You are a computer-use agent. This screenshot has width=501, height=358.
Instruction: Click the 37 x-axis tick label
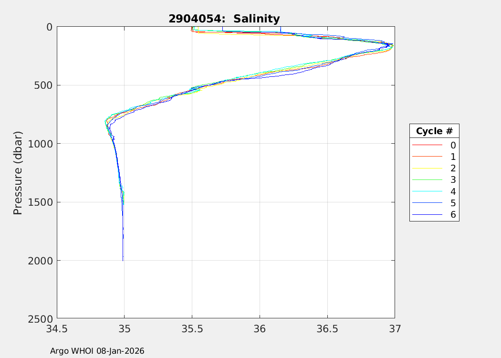pos(395,328)
